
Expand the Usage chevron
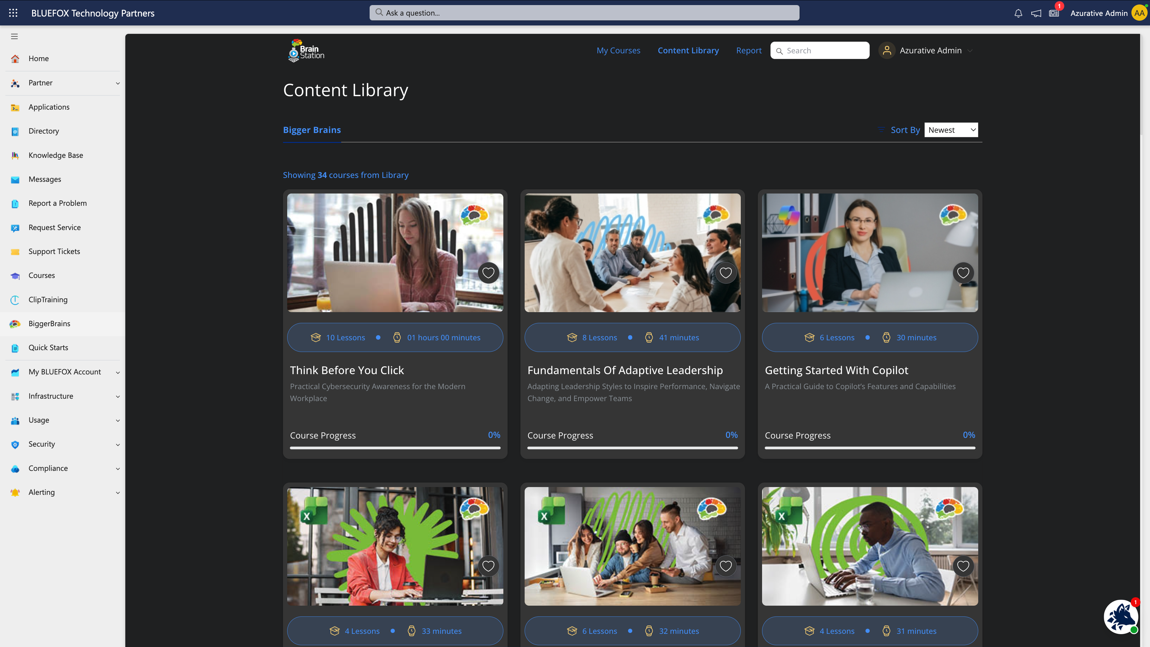pyautogui.click(x=118, y=421)
